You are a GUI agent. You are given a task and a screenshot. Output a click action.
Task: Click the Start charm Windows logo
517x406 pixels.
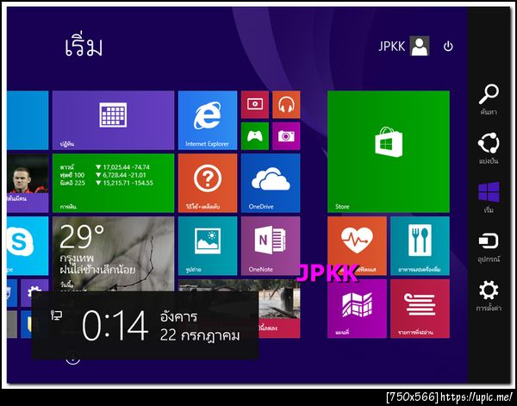click(x=489, y=197)
